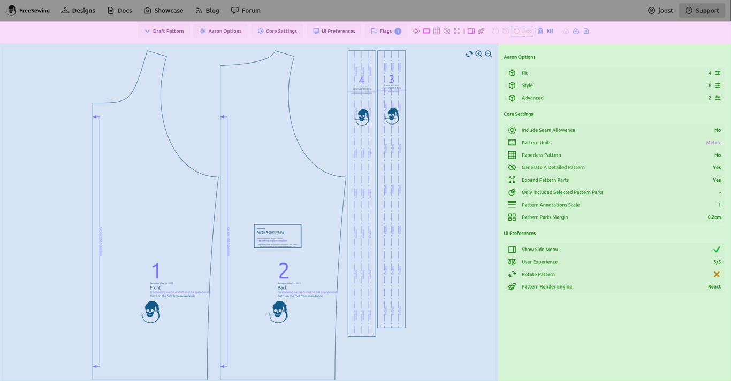The height and width of the screenshot is (381, 731).
Task: Open Only Included Selected Pattern Parts setting
Action: 614,192
